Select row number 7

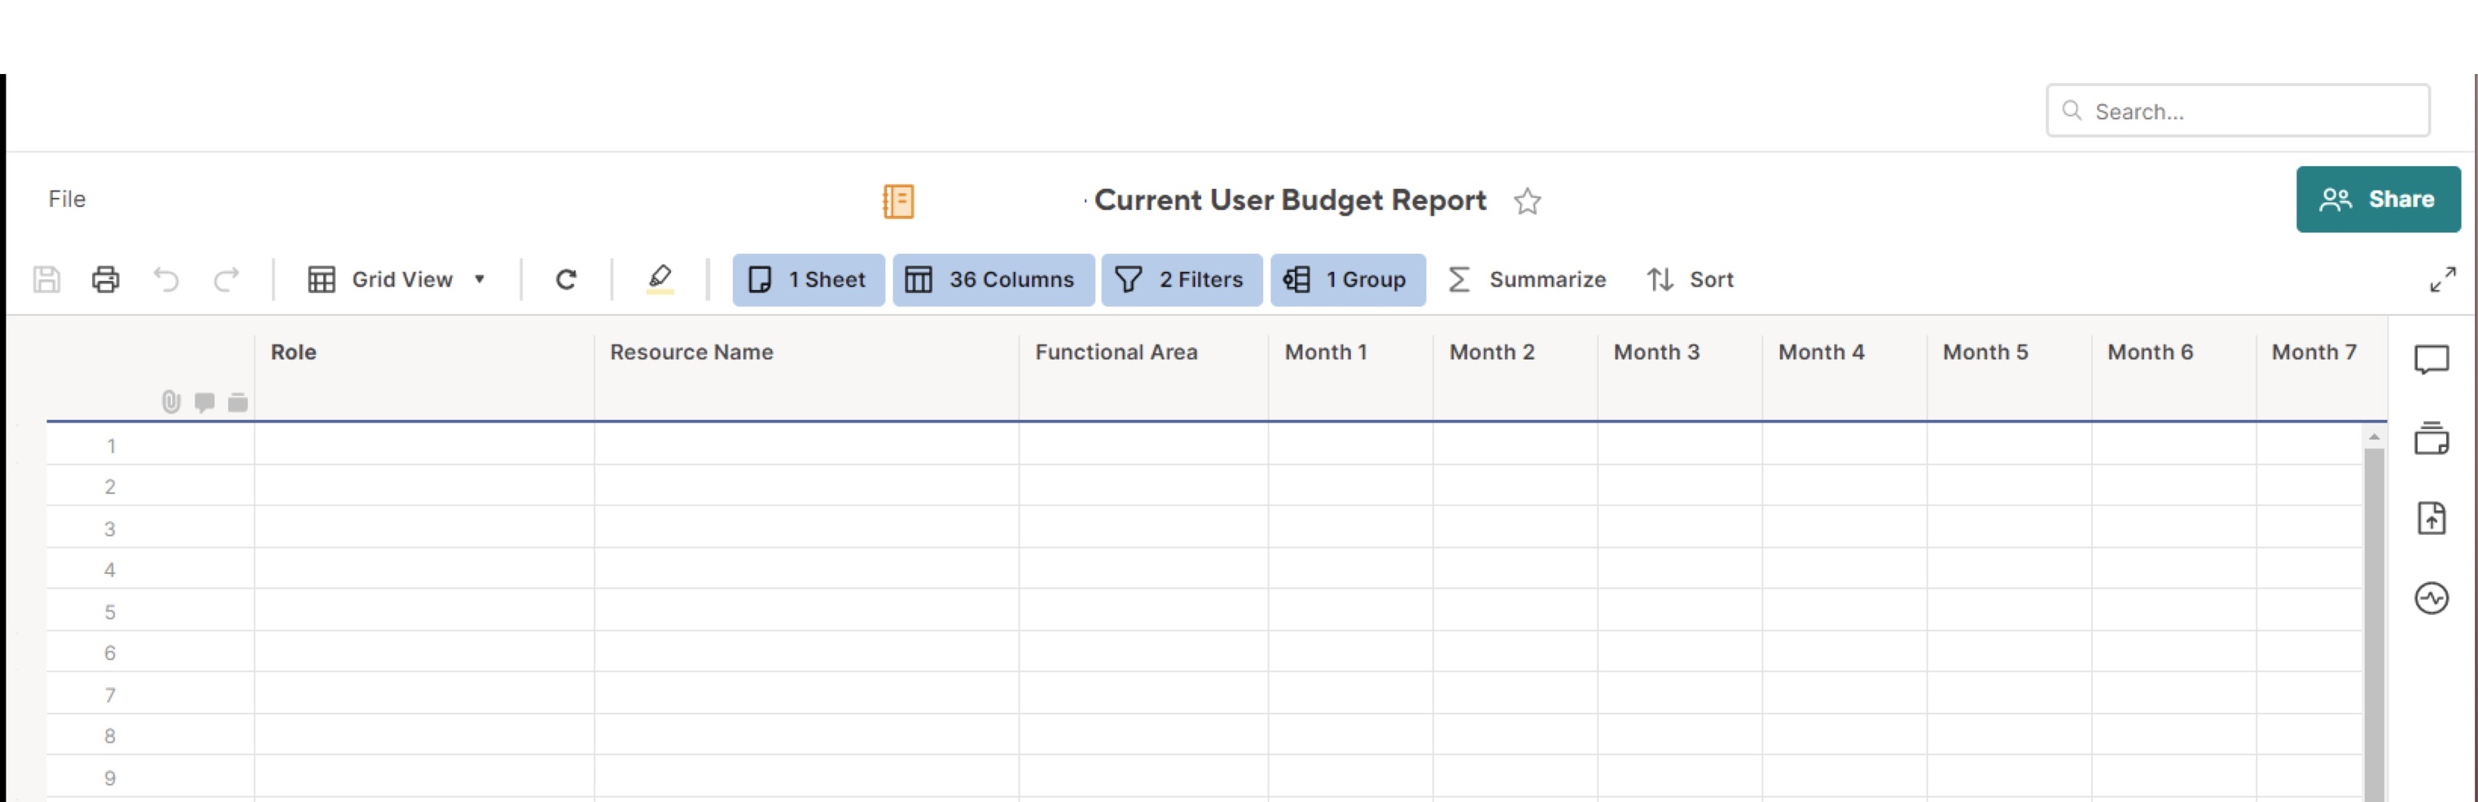click(x=111, y=695)
